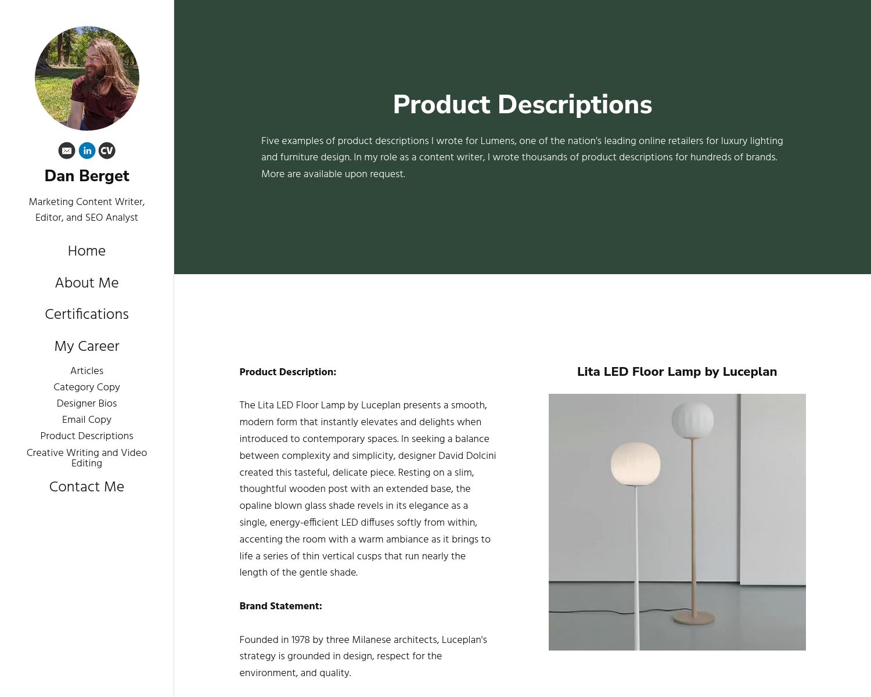
Task: Open the Articles sub-link
Action: [86, 371]
